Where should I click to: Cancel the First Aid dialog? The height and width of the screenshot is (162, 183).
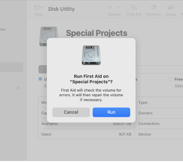tap(71, 112)
